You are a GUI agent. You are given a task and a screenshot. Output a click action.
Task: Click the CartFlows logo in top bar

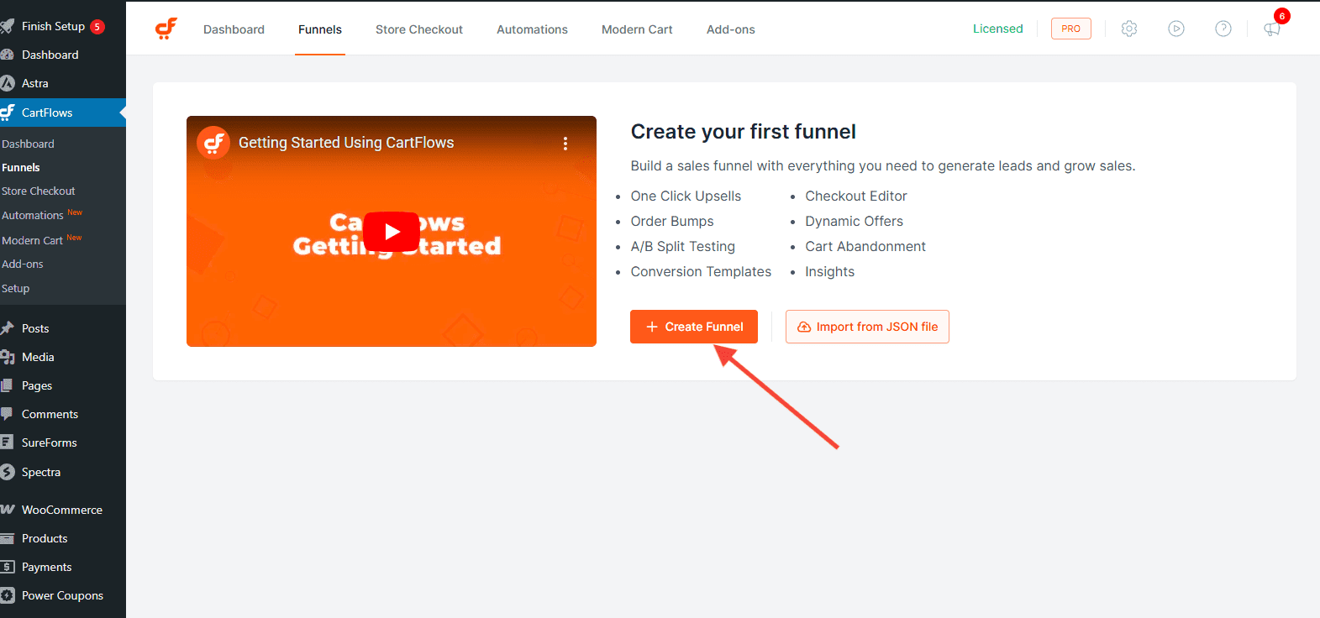166,29
